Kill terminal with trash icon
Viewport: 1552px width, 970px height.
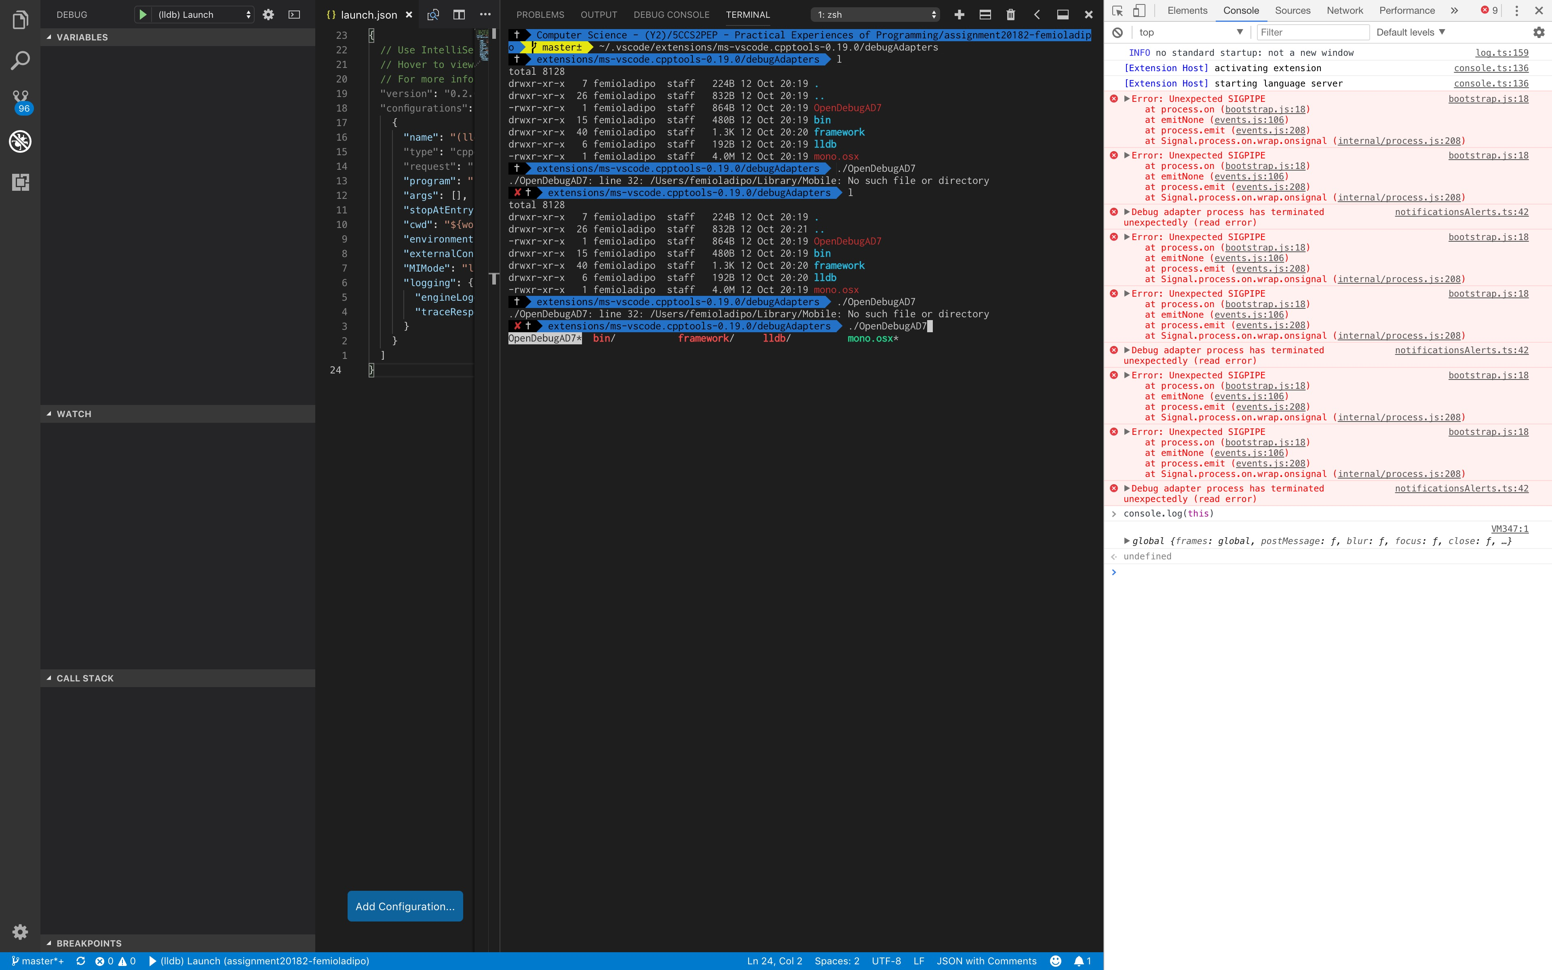(x=1011, y=14)
